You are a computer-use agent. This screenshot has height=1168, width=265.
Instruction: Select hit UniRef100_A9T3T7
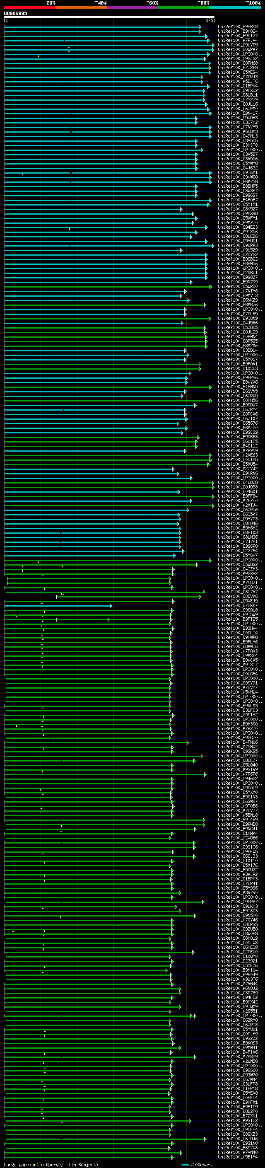point(238,665)
